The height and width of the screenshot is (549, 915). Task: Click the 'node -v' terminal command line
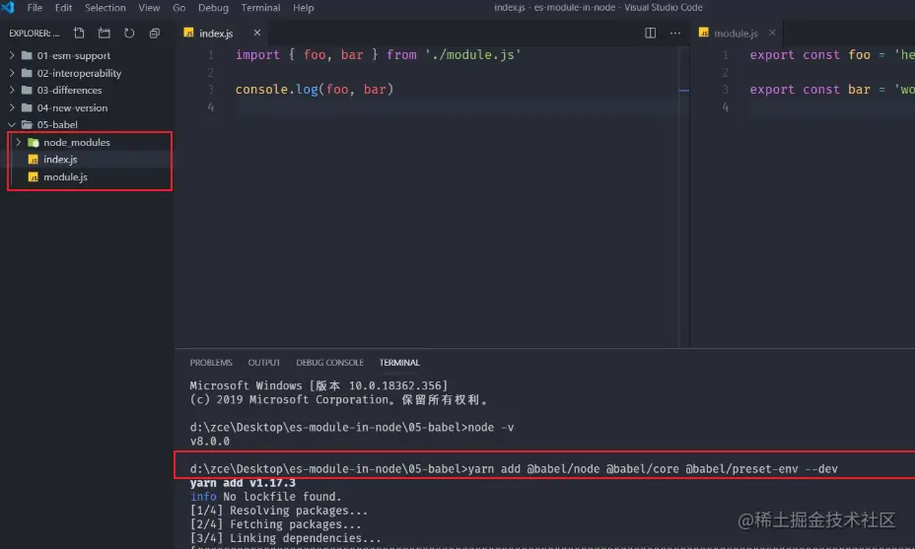352,428
